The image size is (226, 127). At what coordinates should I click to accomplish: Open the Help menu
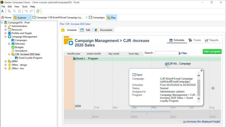point(33,7)
